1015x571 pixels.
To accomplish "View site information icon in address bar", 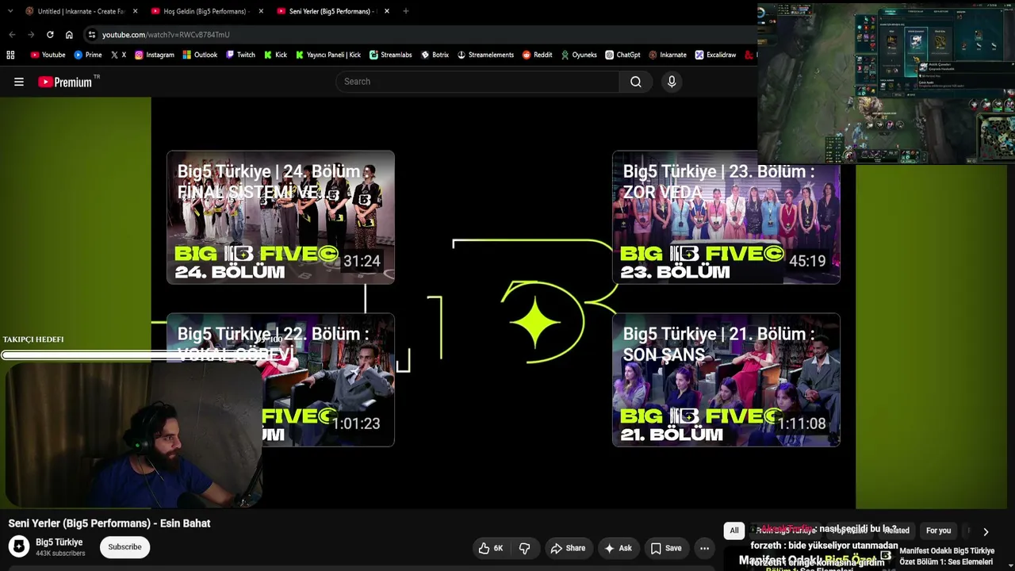I will pos(92,35).
